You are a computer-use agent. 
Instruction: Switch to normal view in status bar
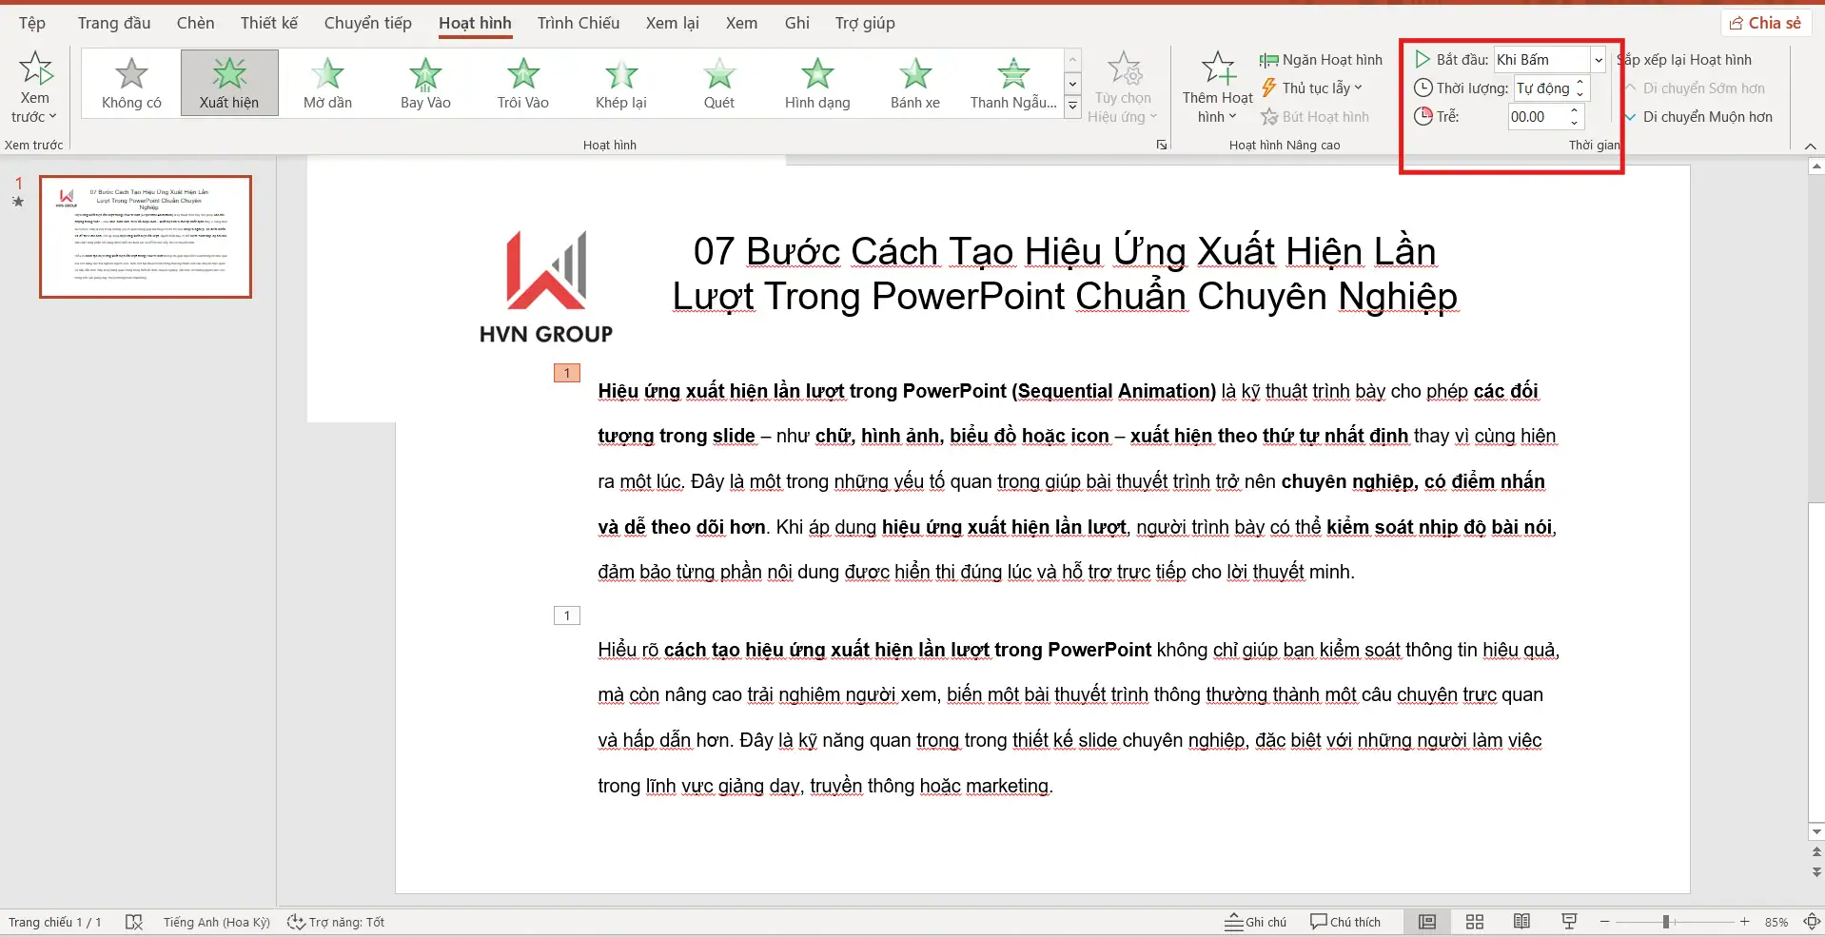[1426, 922]
